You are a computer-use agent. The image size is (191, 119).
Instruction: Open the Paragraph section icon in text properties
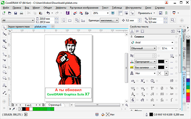(x=137, y=31)
